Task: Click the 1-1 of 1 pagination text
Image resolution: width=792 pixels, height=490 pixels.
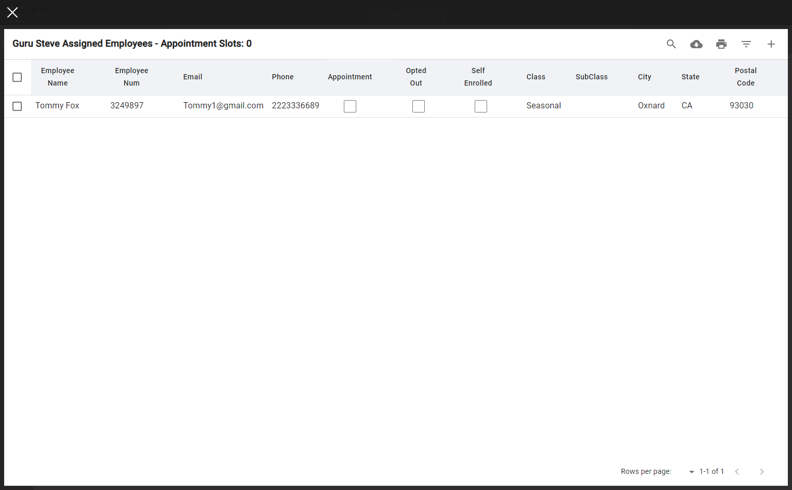Action: coord(712,471)
